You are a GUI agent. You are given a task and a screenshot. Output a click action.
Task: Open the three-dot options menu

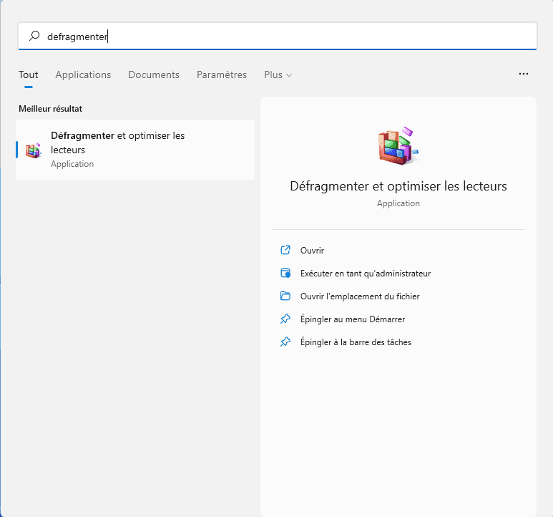pos(524,74)
